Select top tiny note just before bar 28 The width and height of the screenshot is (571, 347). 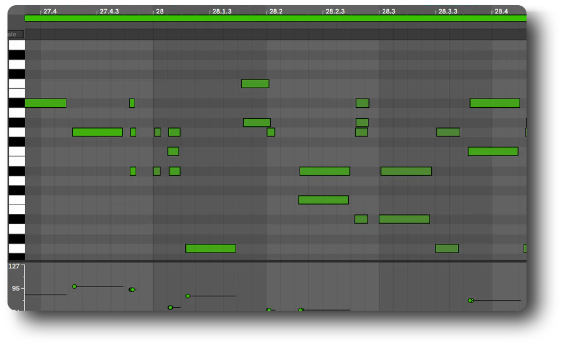click(x=132, y=103)
